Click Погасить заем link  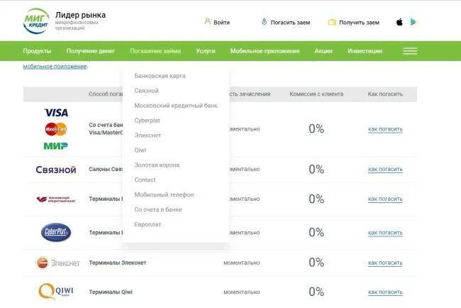pyautogui.click(x=290, y=23)
